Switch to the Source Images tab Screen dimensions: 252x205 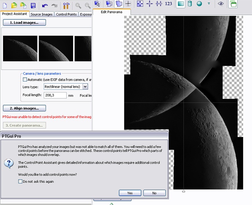point(42,14)
